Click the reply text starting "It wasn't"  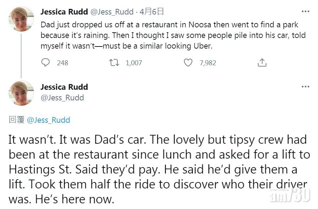pyautogui.click(x=157, y=169)
